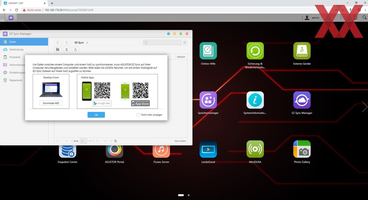Click browser back arrow
Viewport: 368px width, 200px height.
[x=4, y=10]
